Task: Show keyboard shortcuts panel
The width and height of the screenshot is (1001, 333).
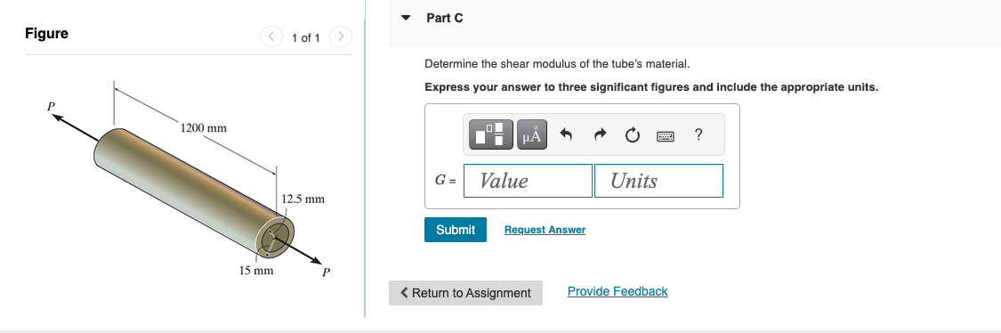Action: [666, 135]
